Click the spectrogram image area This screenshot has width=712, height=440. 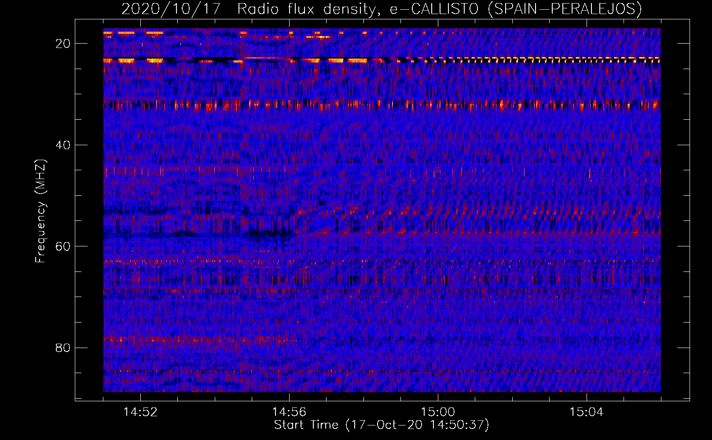tap(382, 210)
